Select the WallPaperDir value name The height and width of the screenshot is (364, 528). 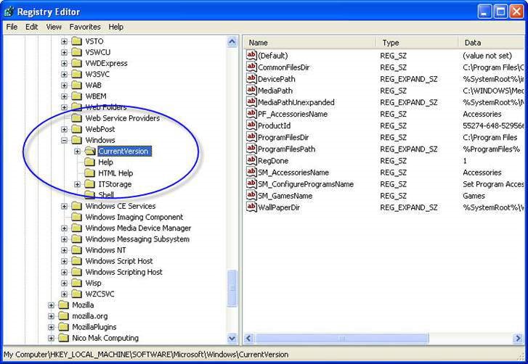point(279,207)
